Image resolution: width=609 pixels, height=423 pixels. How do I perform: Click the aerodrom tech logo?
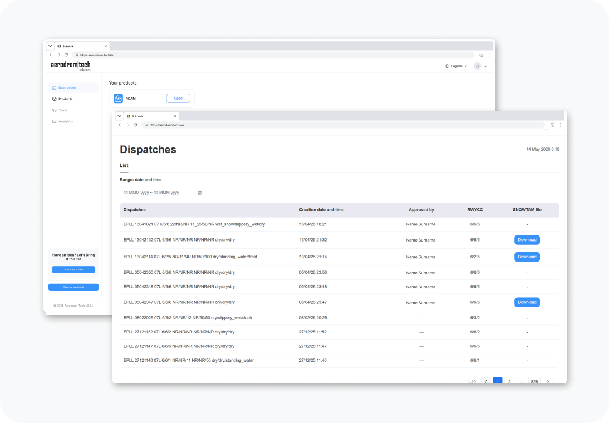coord(71,66)
